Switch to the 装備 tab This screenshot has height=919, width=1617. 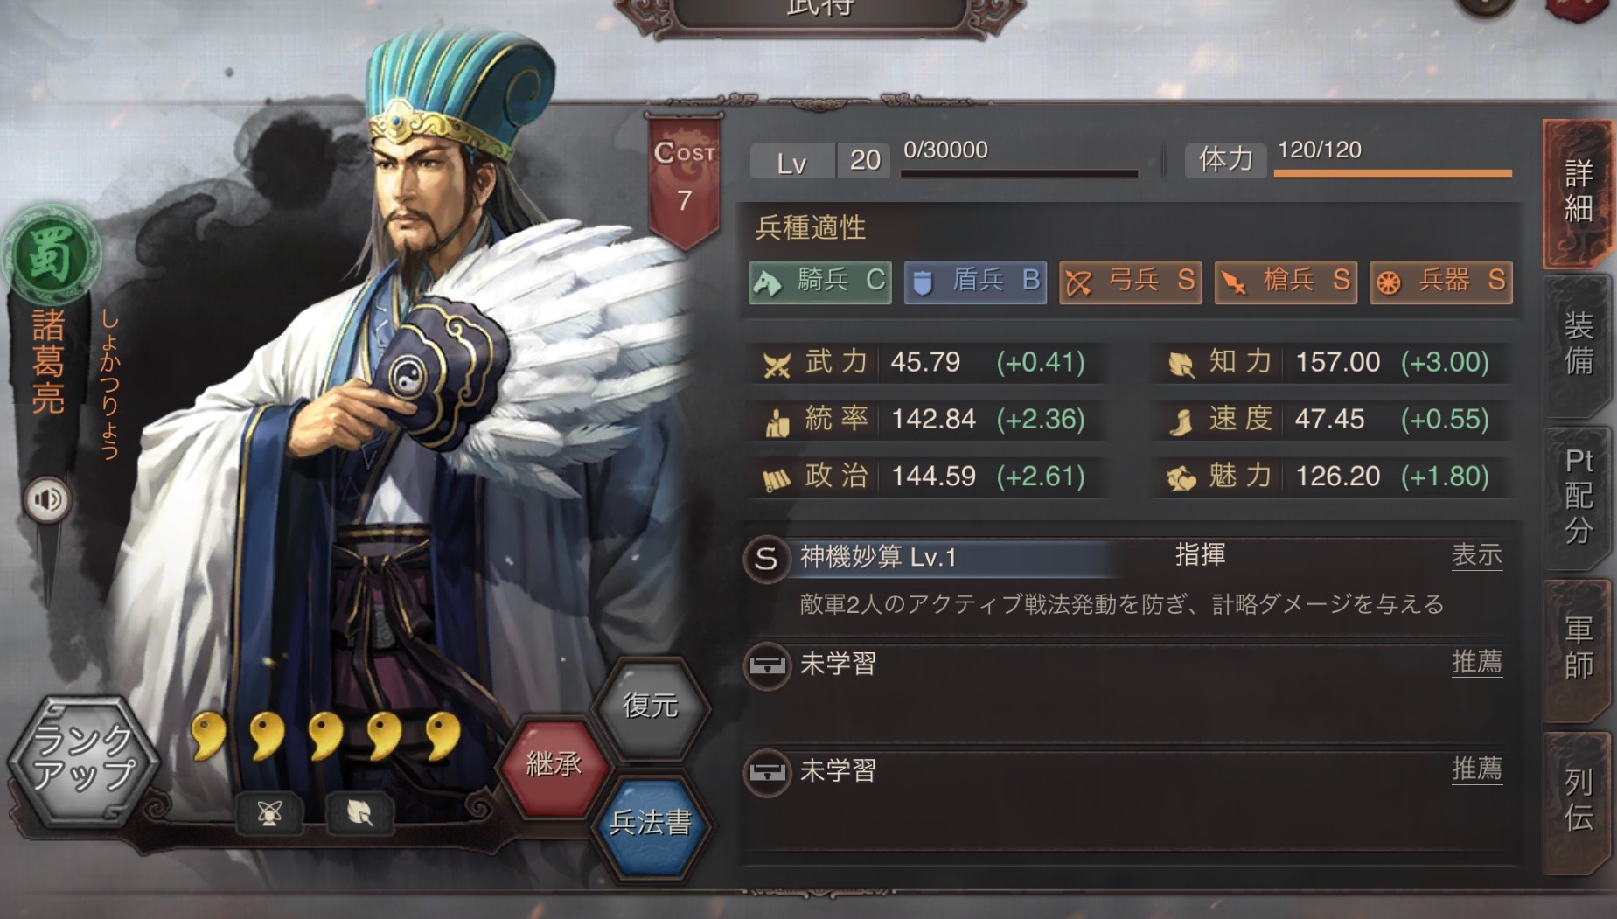[x=1578, y=344]
